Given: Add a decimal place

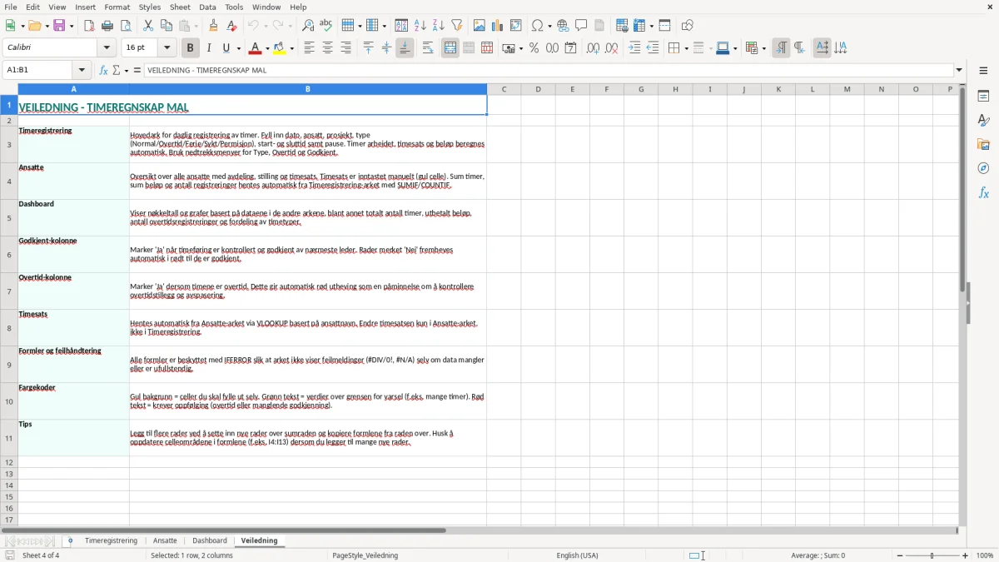Looking at the screenshot, I should pos(593,48).
